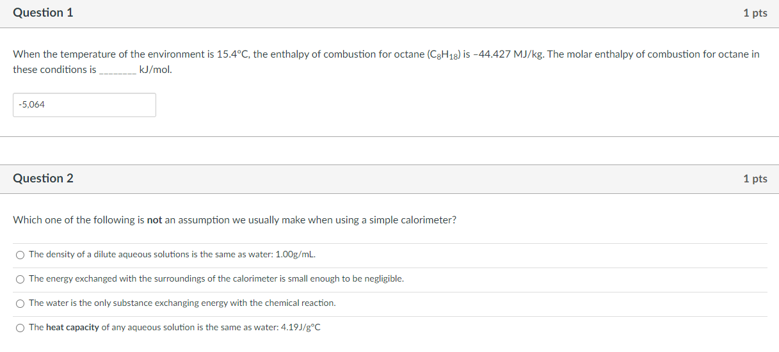Viewport: 779px width, 352px height.
Task: Click the 1 pts label for Question 1
Action: click(x=755, y=13)
